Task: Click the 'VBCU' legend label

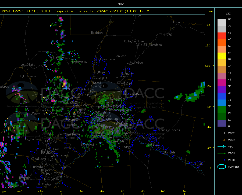Action: (x=231, y=153)
